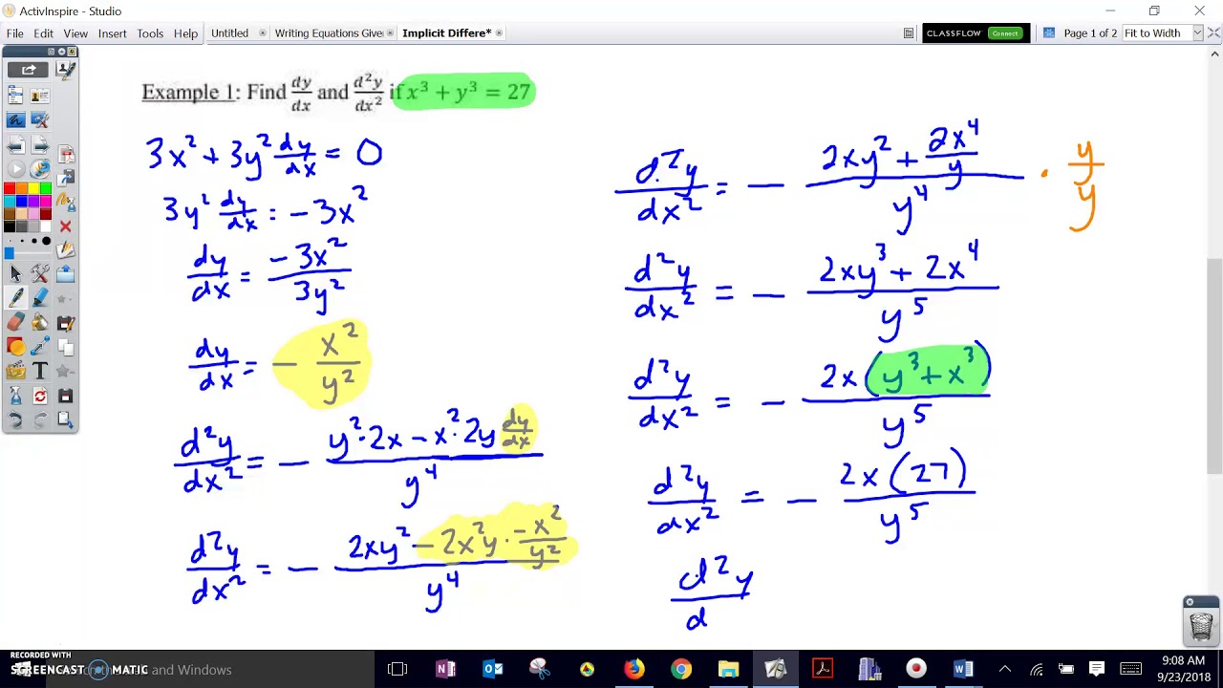The image size is (1223, 688).
Task: Select the Implicit Differe* tab
Action: [x=446, y=33]
